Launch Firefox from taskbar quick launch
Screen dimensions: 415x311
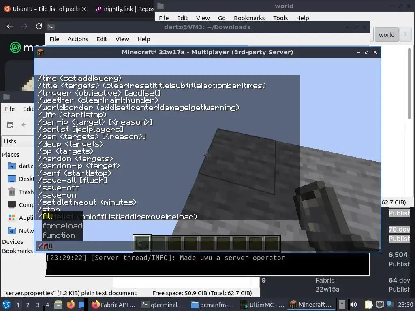pos(71,305)
